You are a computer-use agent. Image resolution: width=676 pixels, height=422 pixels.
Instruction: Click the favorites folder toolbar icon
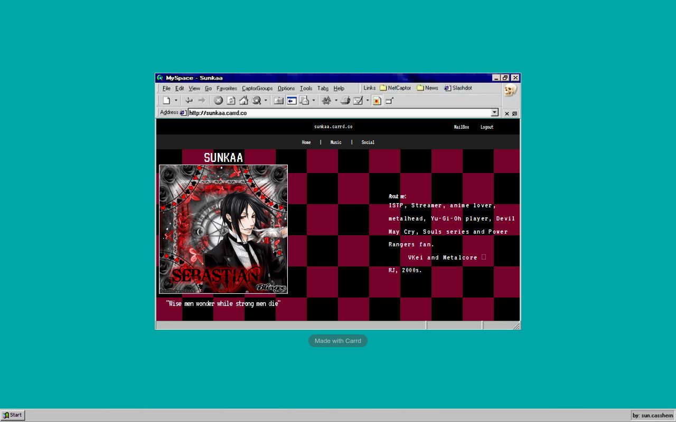(x=278, y=100)
